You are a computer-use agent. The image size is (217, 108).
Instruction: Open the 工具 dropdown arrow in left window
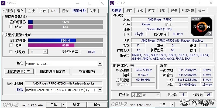pyautogui.click(x=64, y=105)
